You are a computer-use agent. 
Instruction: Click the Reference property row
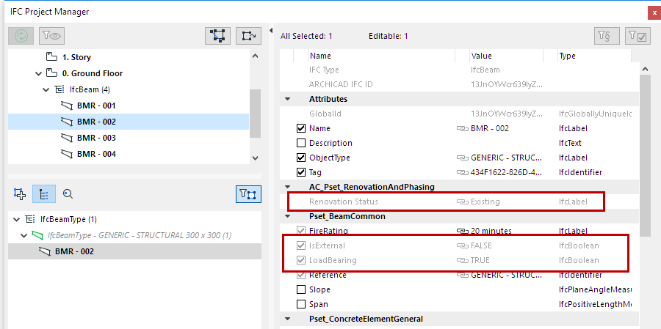click(x=460, y=276)
